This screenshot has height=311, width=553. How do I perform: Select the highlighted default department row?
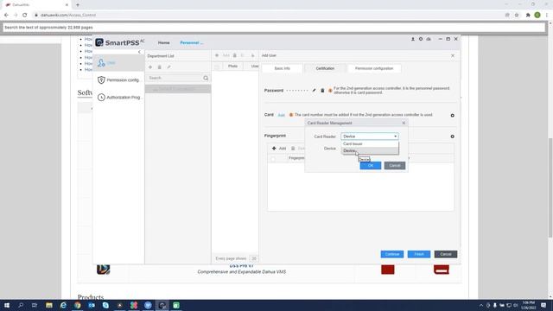[x=178, y=89]
